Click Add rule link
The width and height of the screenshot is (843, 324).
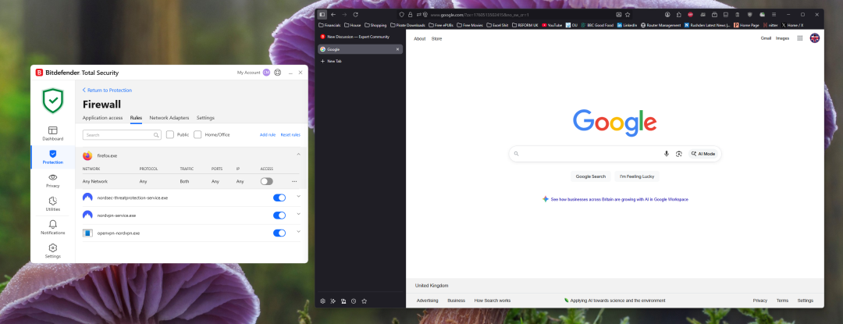268,135
